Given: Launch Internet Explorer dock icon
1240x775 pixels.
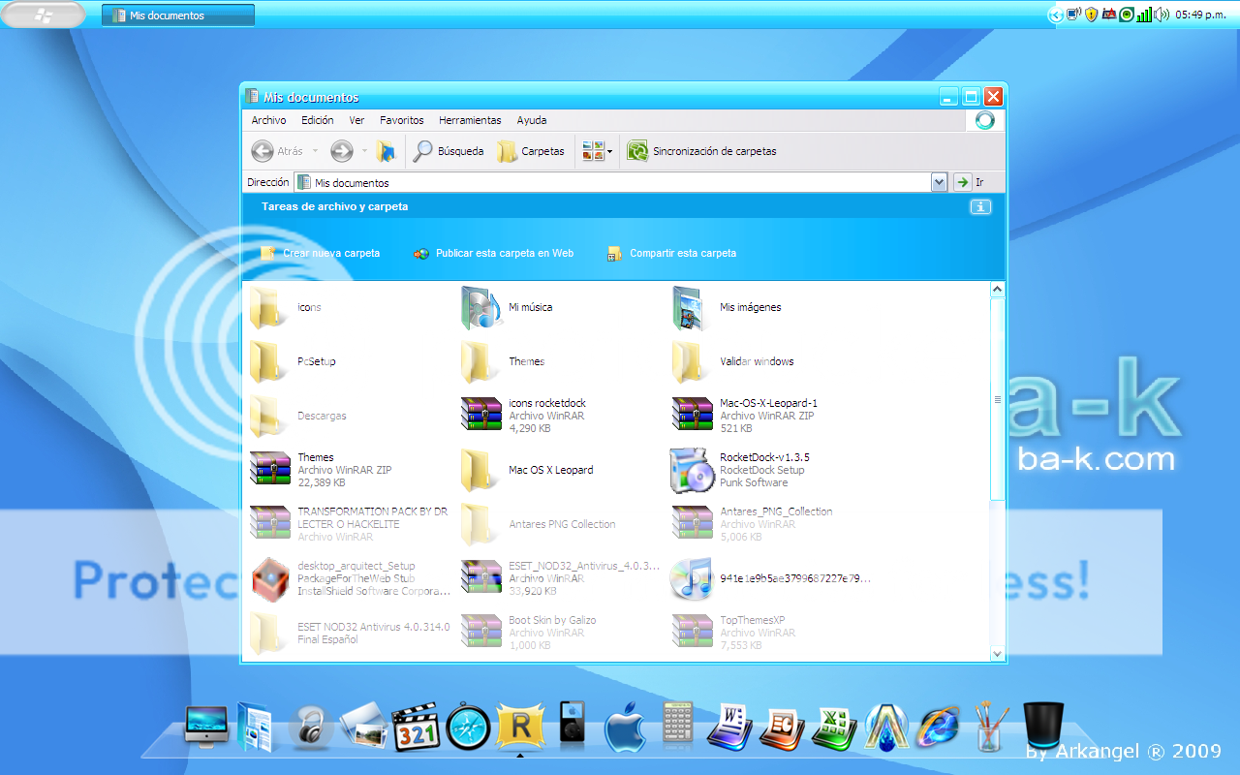Looking at the screenshot, I should (939, 728).
